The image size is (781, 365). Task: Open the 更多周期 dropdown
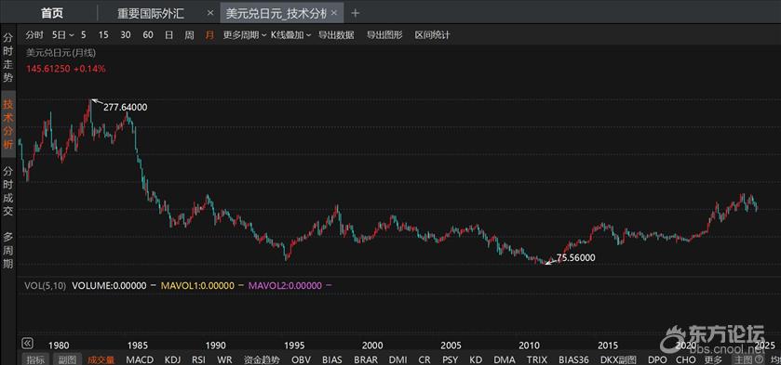coord(244,34)
